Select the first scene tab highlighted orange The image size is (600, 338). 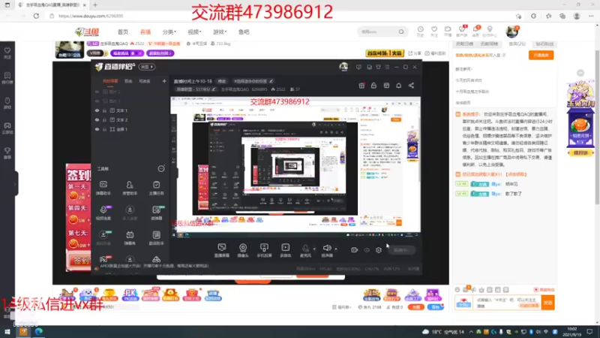click(x=110, y=81)
